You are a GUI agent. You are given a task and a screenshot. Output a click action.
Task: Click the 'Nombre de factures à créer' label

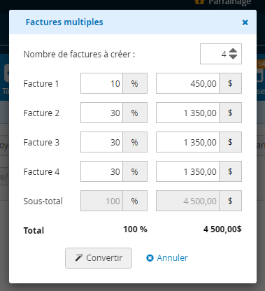[79, 55]
